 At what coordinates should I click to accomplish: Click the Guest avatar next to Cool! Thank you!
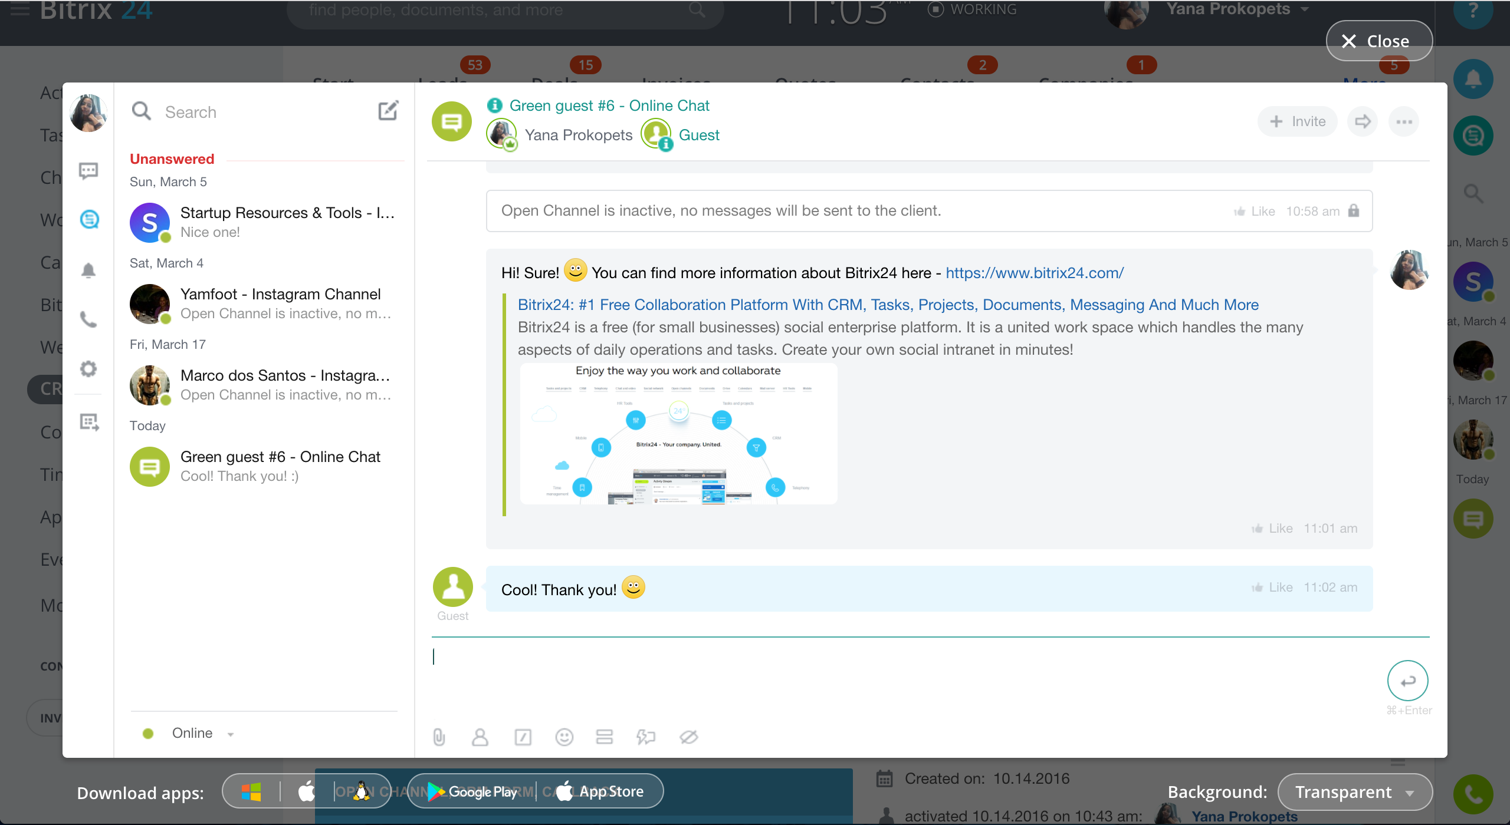[x=452, y=587]
